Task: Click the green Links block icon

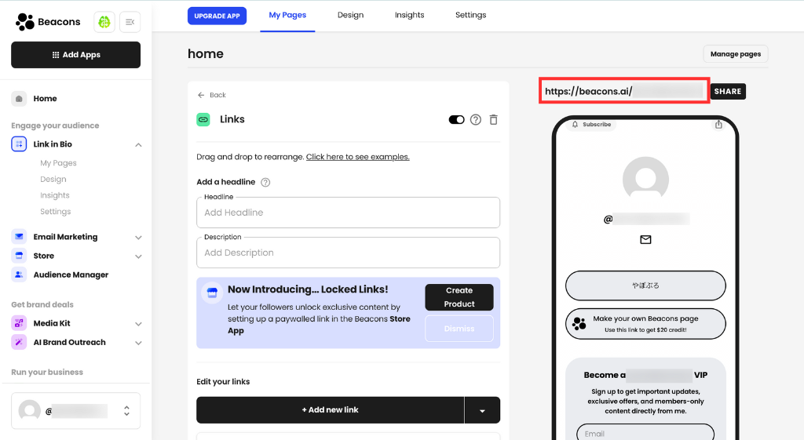Action: 203,119
